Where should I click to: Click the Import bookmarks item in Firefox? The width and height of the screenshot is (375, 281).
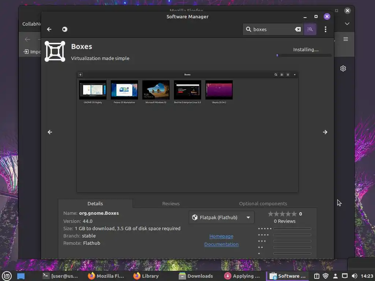[32, 52]
